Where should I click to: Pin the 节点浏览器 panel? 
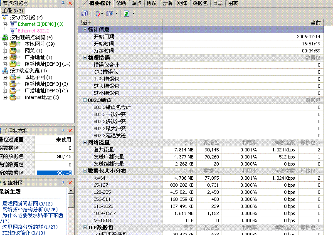63,3
